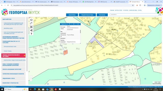Select Территория опережающего развития sidebar item
This screenshot has height=91, width=163.
tap(13, 74)
